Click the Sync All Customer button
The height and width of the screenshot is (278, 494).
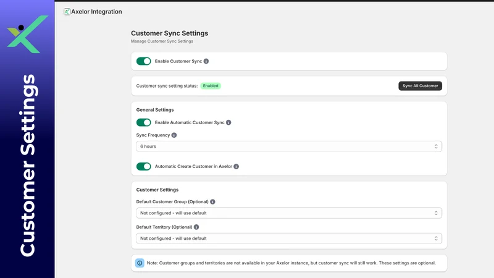[x=420, y=86]
